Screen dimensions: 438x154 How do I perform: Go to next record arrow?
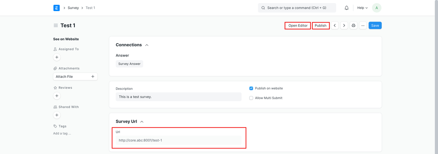(344, 25)
